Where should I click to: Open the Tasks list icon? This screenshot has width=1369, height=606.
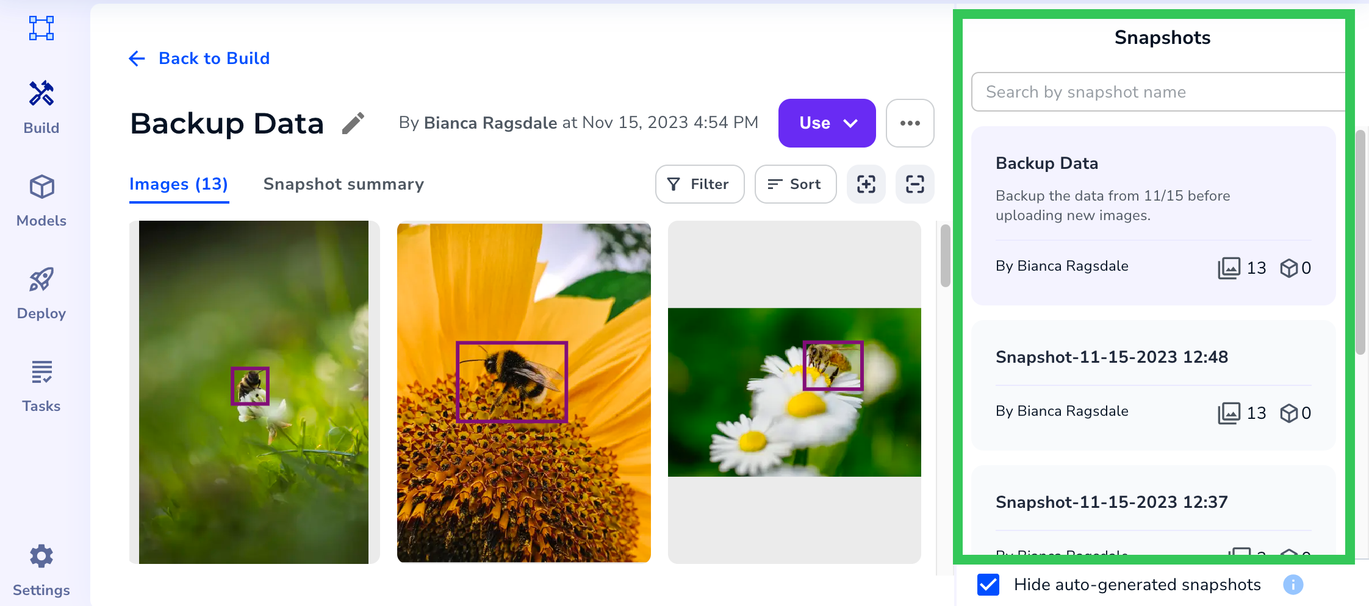coord(41,384)
